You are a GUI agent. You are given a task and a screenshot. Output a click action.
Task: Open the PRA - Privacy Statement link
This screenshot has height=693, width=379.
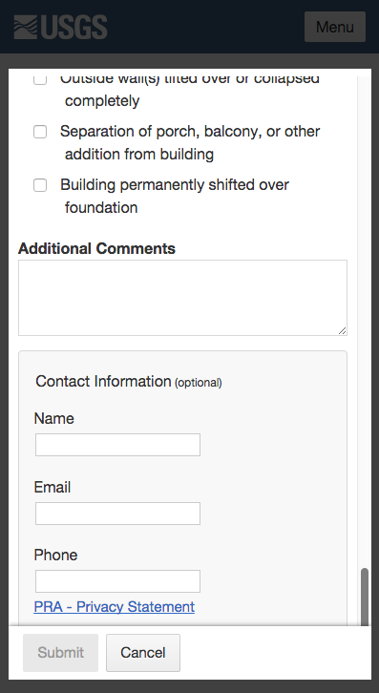115,607
